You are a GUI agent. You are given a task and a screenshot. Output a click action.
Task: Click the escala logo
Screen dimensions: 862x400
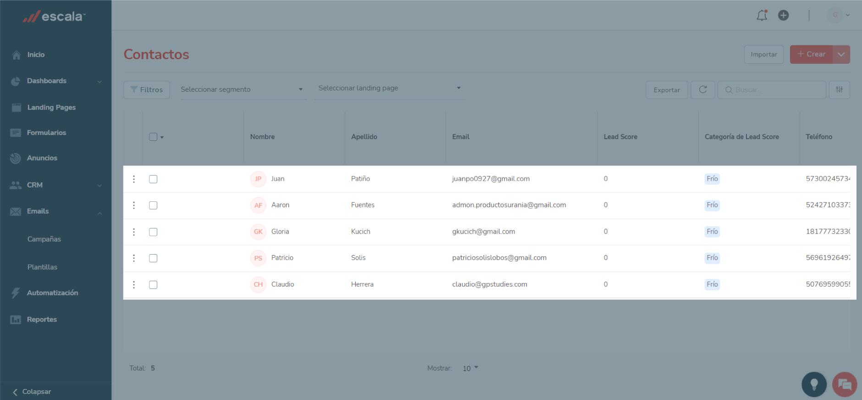[54, 17]
